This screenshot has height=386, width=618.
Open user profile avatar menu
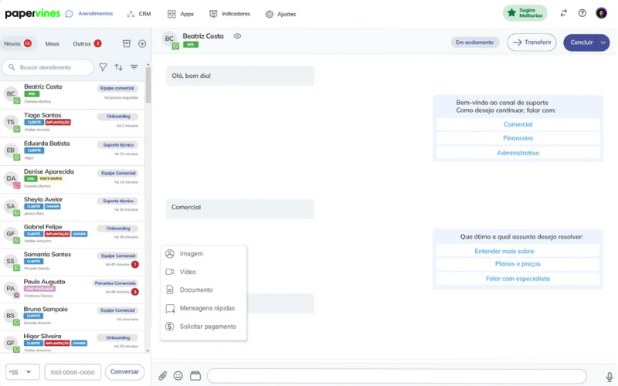[x=602, y=13]
